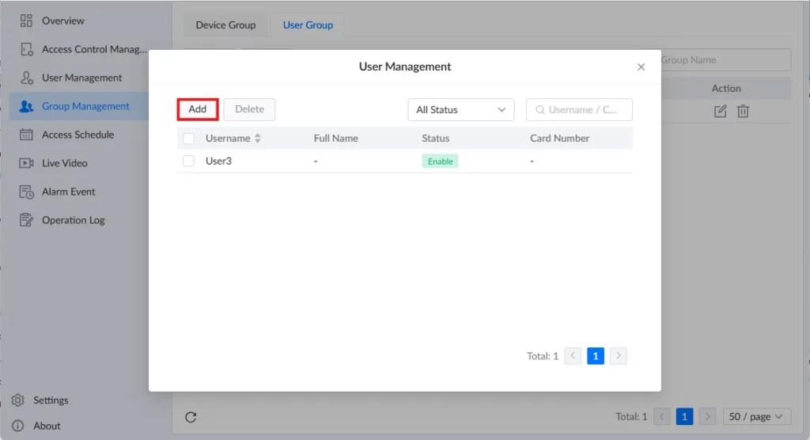The width and height of the screenshot is (810, 440).
Task: Switch to the User Group tab
Action: (x=308, y=25)
